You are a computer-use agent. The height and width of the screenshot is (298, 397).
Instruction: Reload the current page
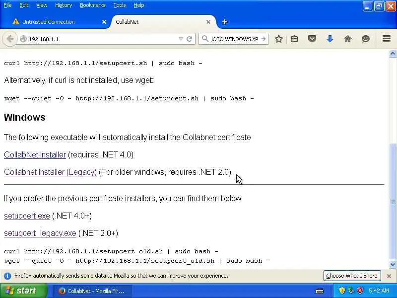[189, 39]
